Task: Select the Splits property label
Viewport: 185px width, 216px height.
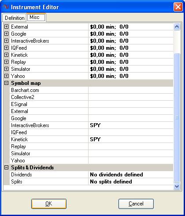Action: click(17, 182)
